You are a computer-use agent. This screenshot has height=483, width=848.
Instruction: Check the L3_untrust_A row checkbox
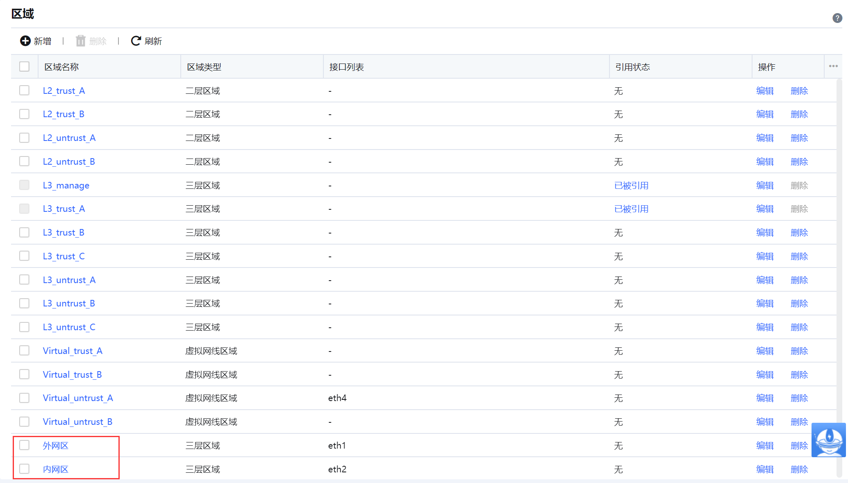click(x=25, y=279)
